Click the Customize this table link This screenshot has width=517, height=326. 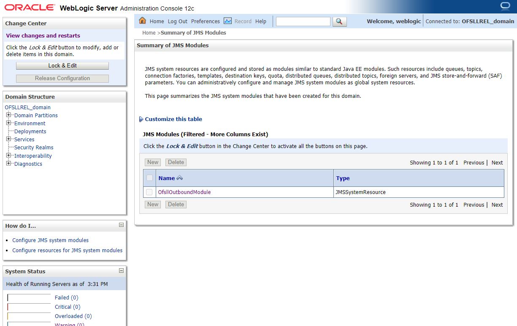point(173,119)
